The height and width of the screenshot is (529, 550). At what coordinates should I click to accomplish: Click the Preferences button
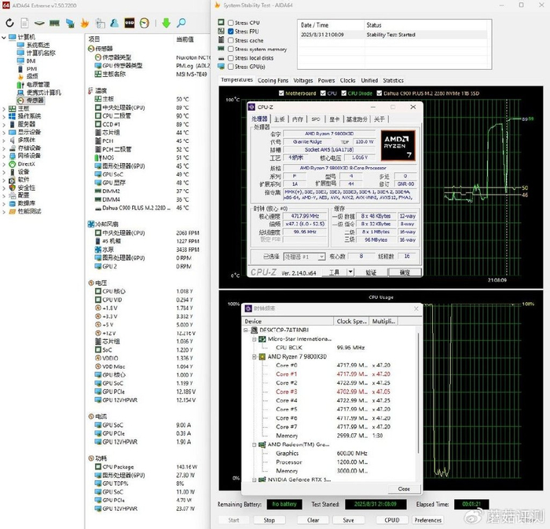(427, 520)
